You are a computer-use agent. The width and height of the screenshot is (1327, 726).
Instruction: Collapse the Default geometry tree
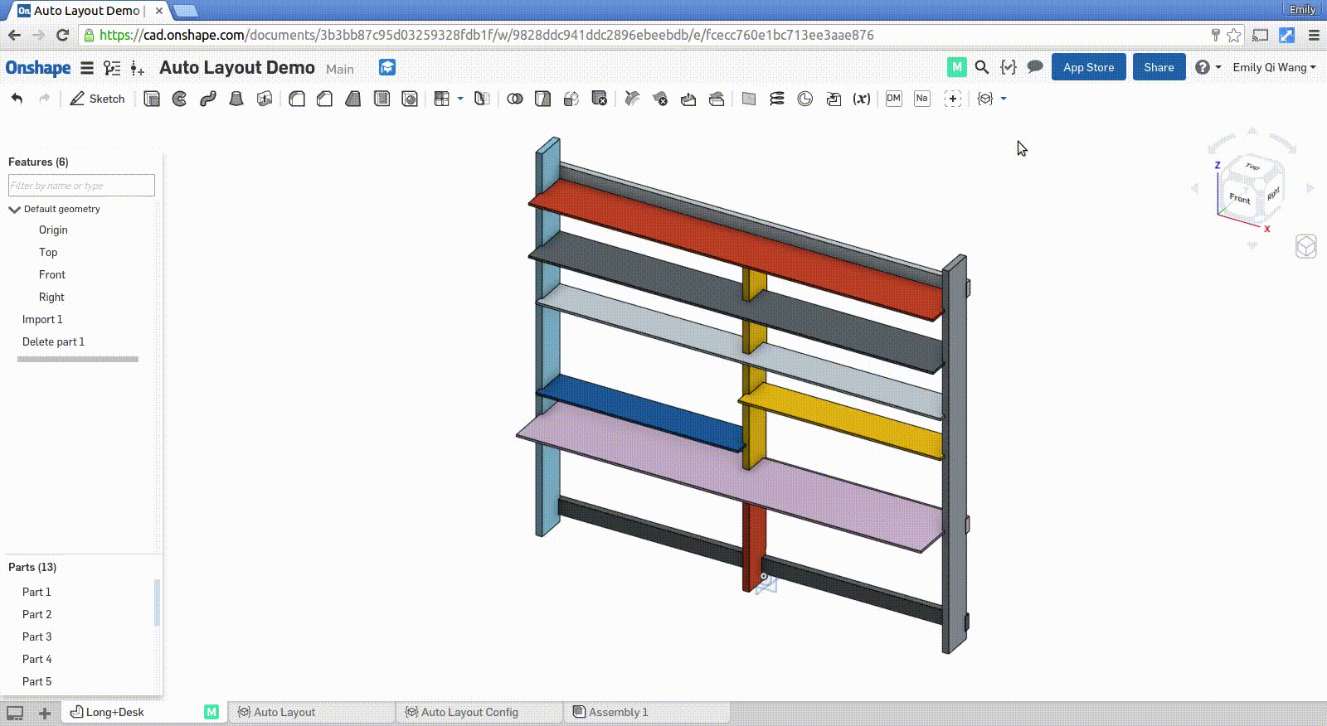pos(14,210)
